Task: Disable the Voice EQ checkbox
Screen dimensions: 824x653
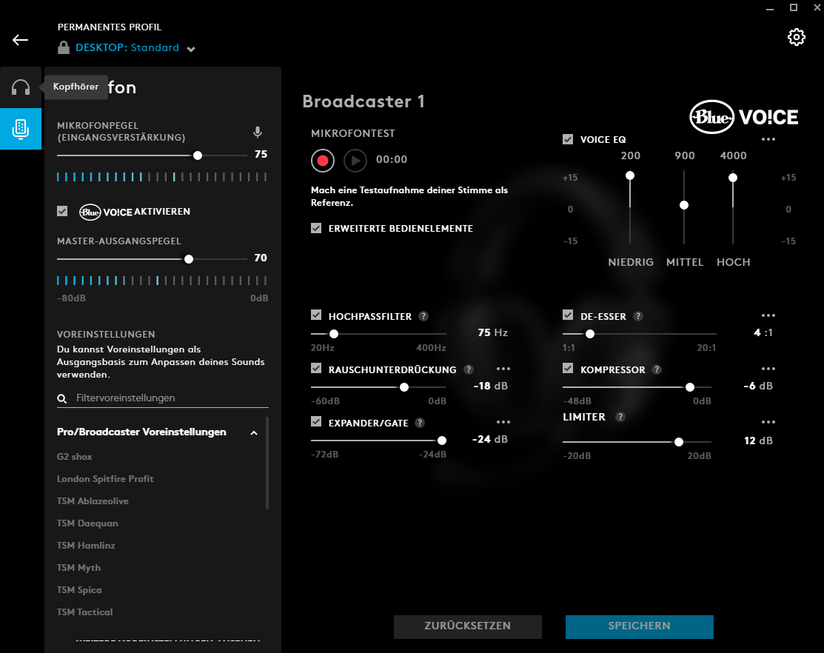Action: click(568, 138)
